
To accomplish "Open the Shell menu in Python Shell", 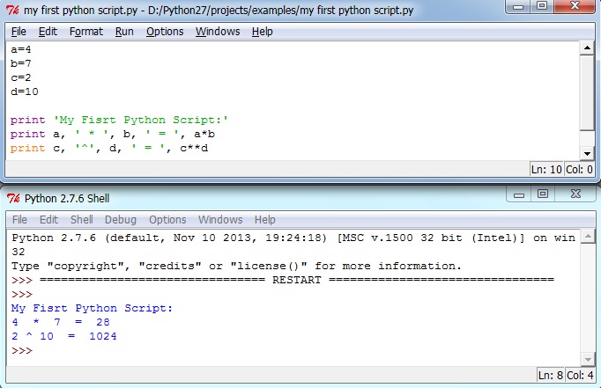I will click(82, 220).
